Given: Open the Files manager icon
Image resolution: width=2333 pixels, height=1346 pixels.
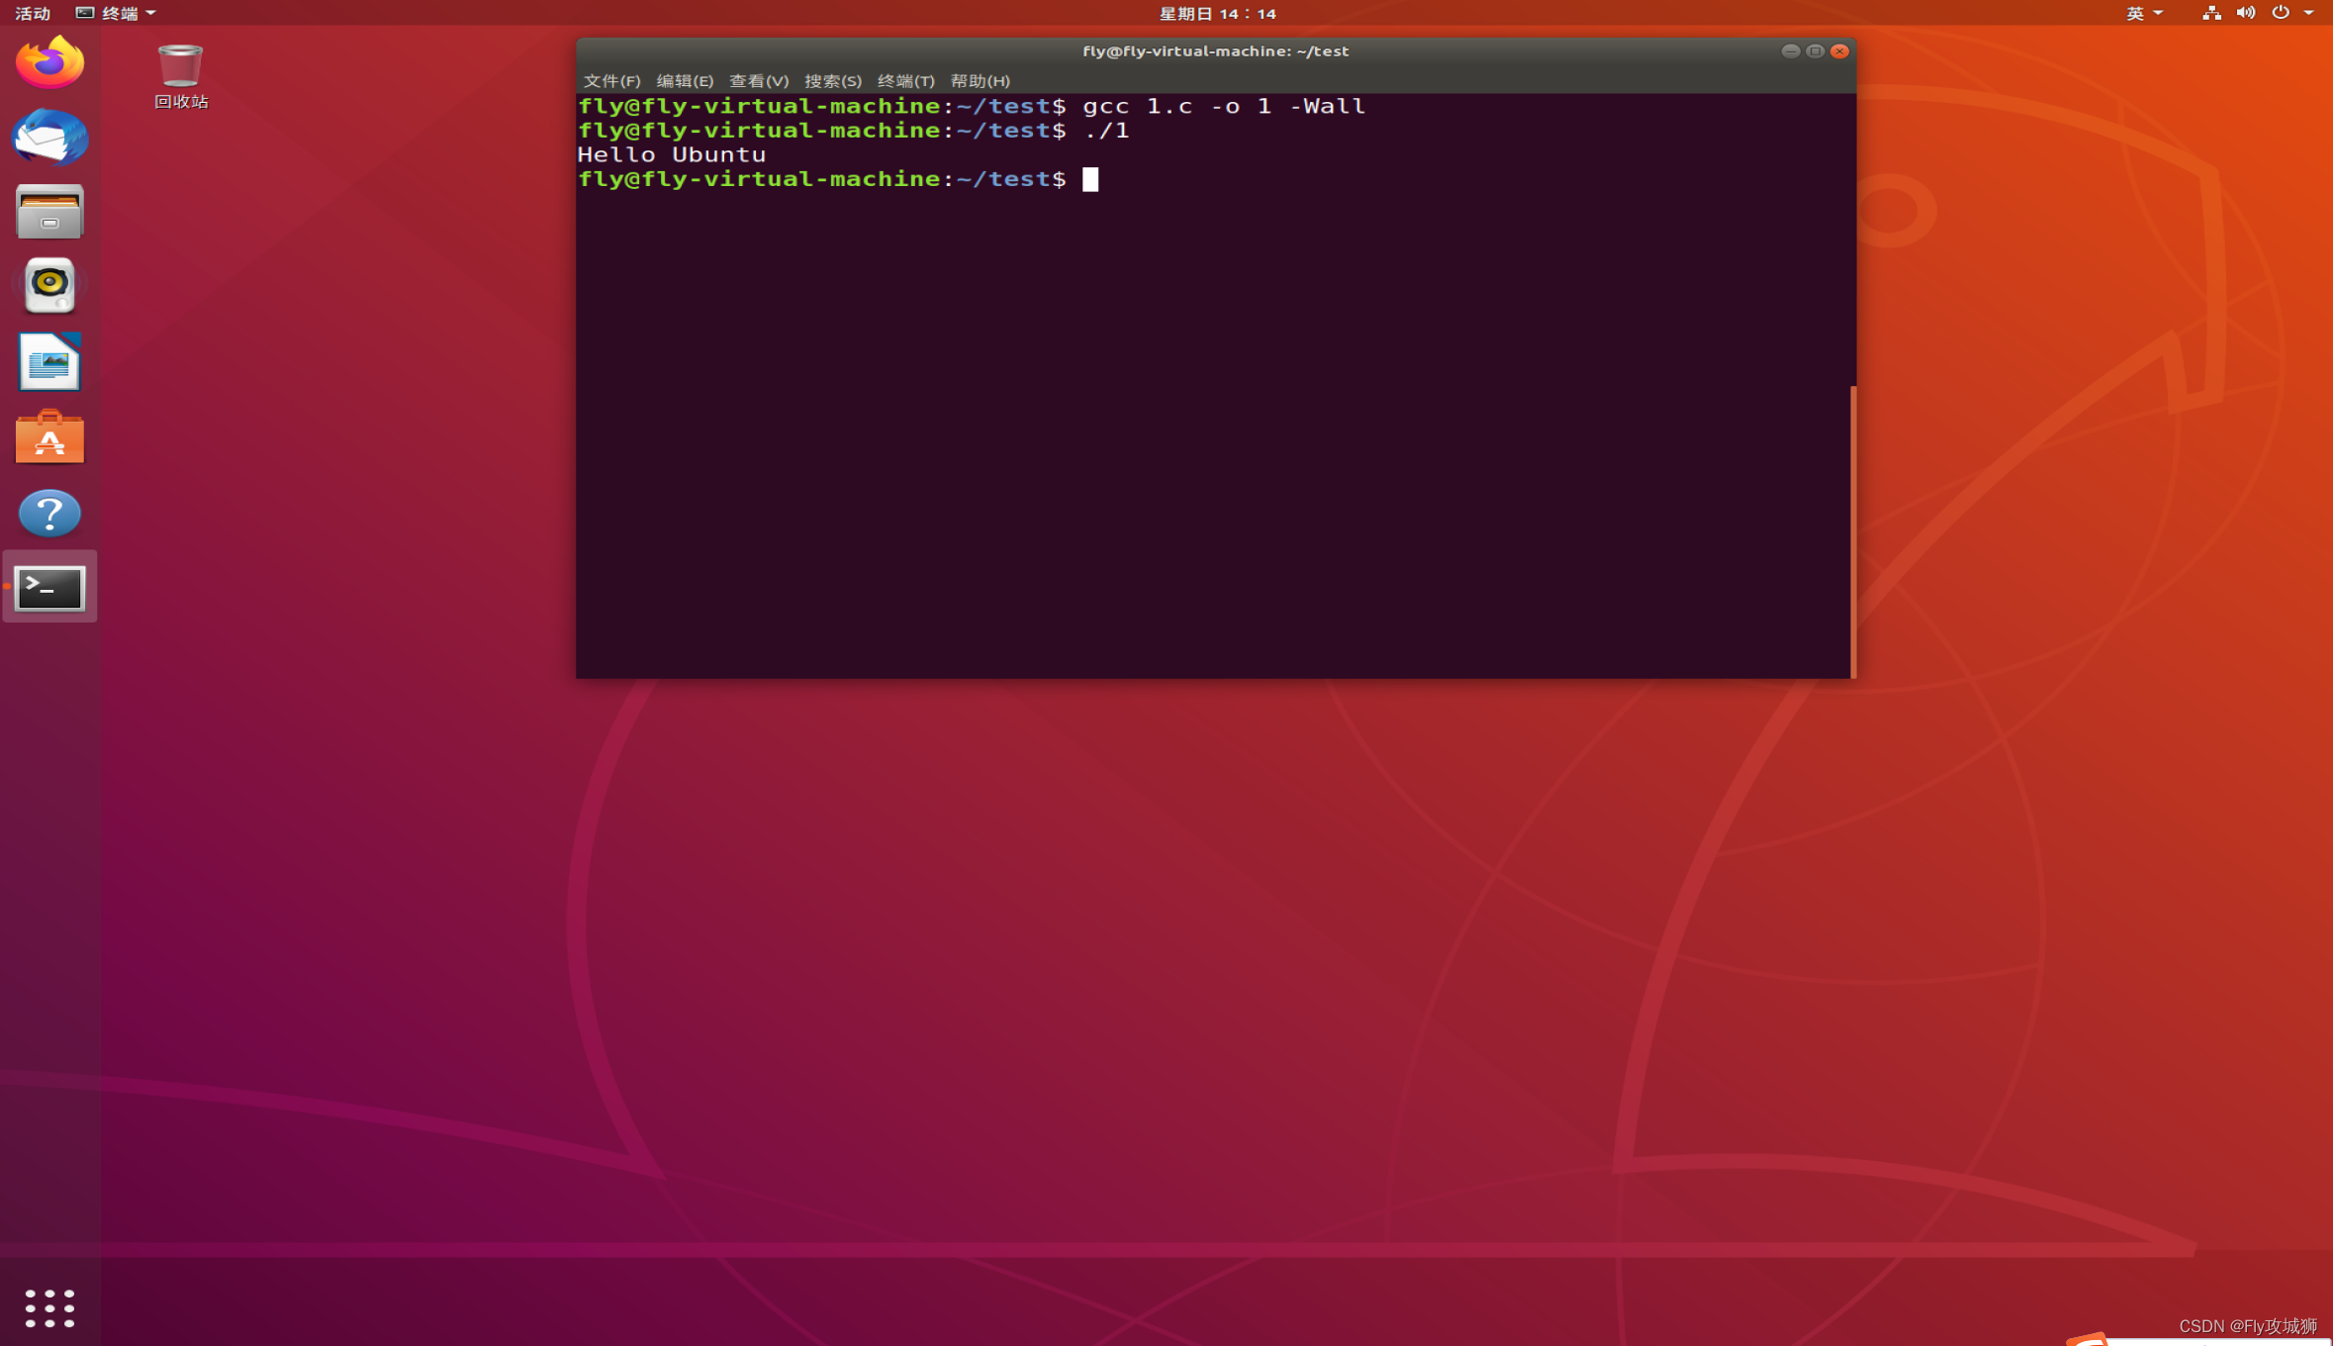Looking at the screenshot, I should point(49,212).
